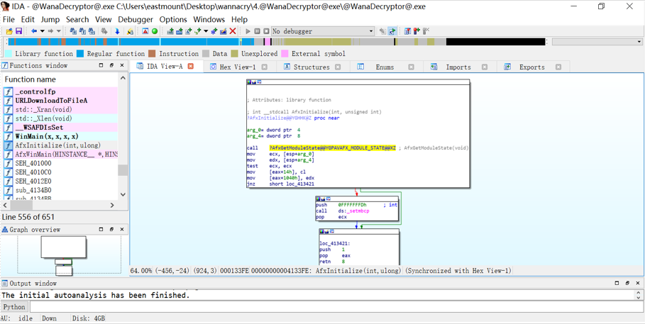645x324 pixels.
Task: Switch to the Exports tab
Action: [532, 67]
